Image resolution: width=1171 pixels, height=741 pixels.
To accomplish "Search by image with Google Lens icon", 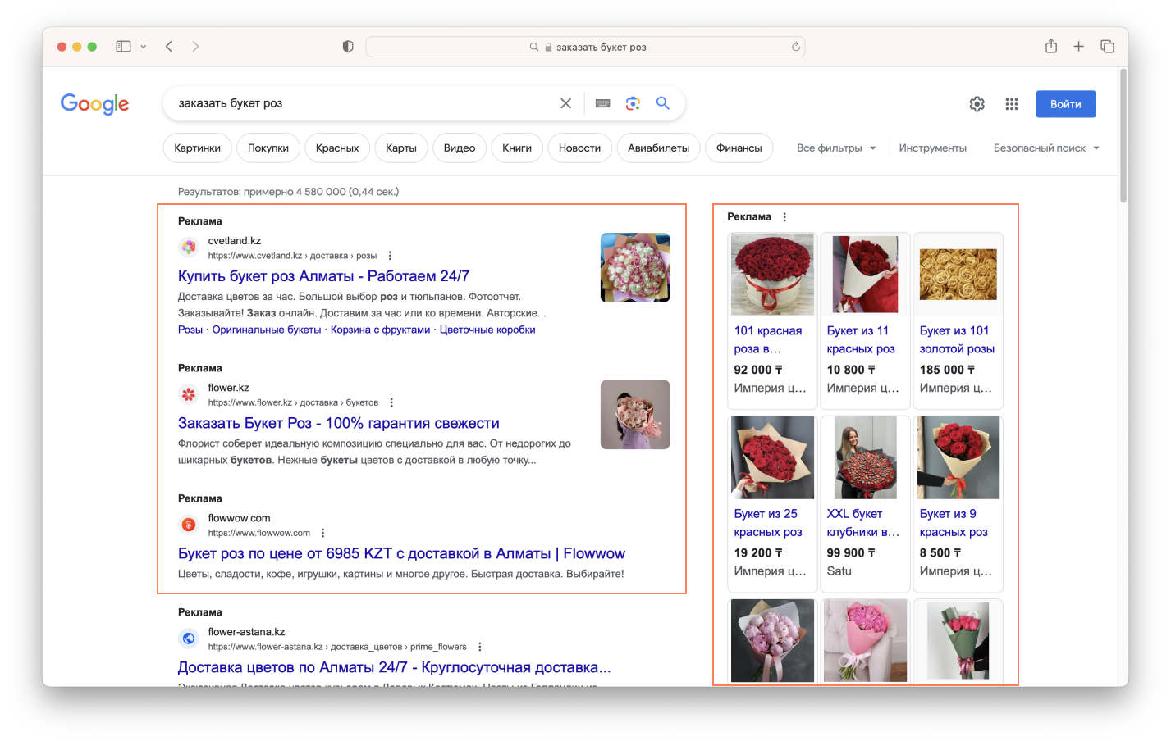I will pos(633,103).
